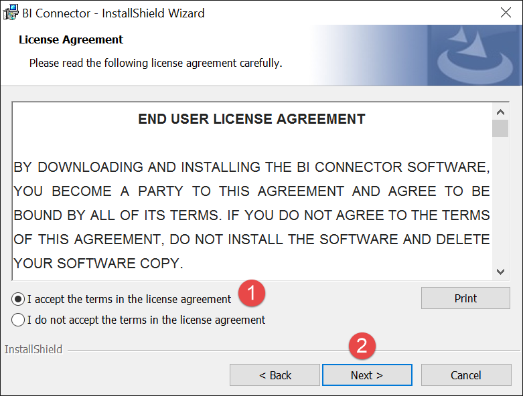Print the license agreement
The height and width of the screenshot is (396, 523).
[465, 298]
